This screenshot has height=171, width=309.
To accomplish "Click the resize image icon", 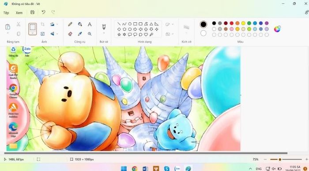I will click(42, 34).
